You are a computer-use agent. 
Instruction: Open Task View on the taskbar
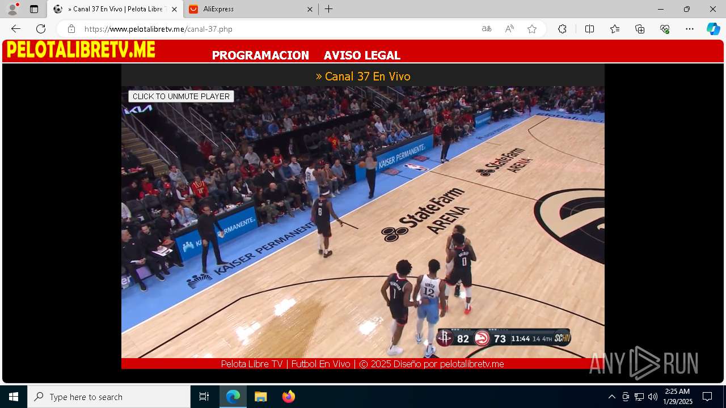coord(204,397)
